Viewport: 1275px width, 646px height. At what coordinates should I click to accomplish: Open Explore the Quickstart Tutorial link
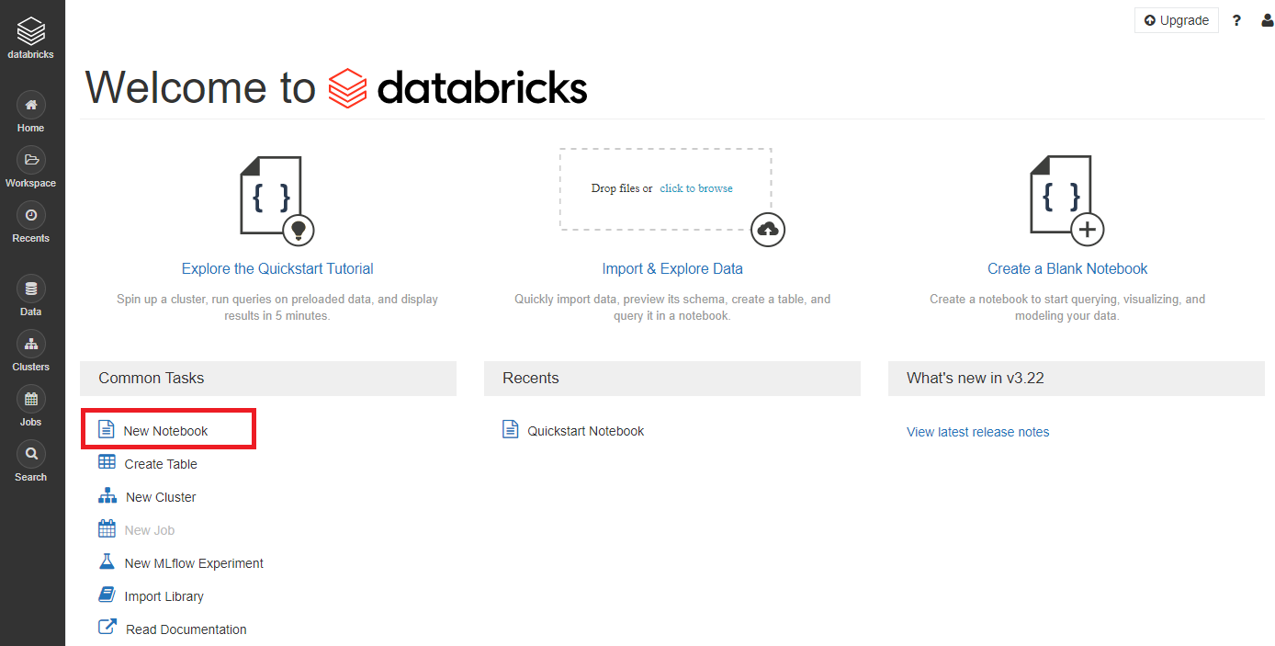[277, 269]
